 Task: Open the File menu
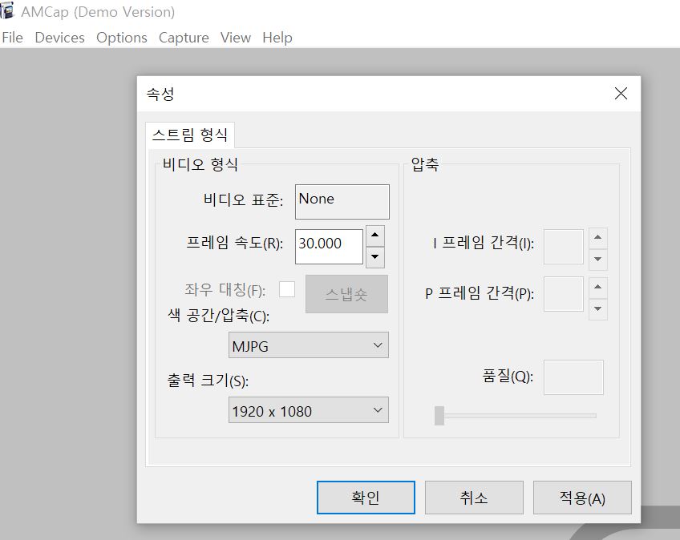coord(12,38)
